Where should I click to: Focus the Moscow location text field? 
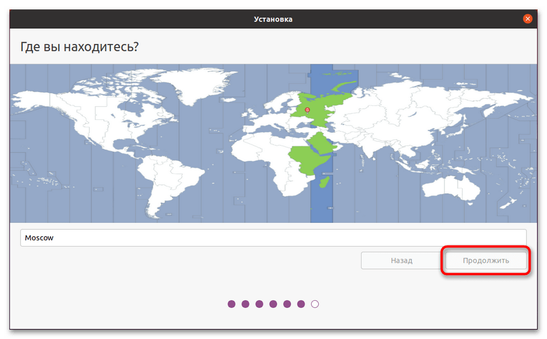pyautogui.click(x=273, y=238)
